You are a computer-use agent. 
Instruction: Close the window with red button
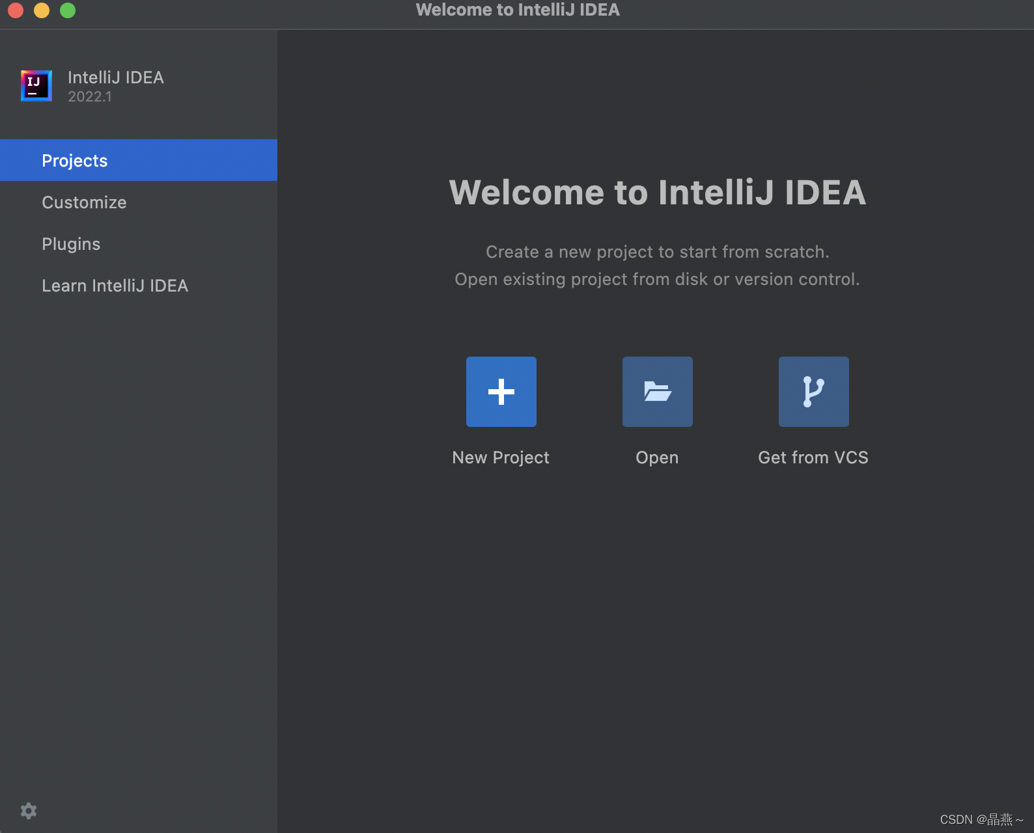(x=16, y=10)
